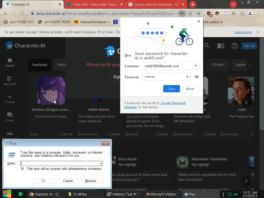This screenshot has width=264, height=198.
Task: Close the Run dialog
Action: (105, 143)
